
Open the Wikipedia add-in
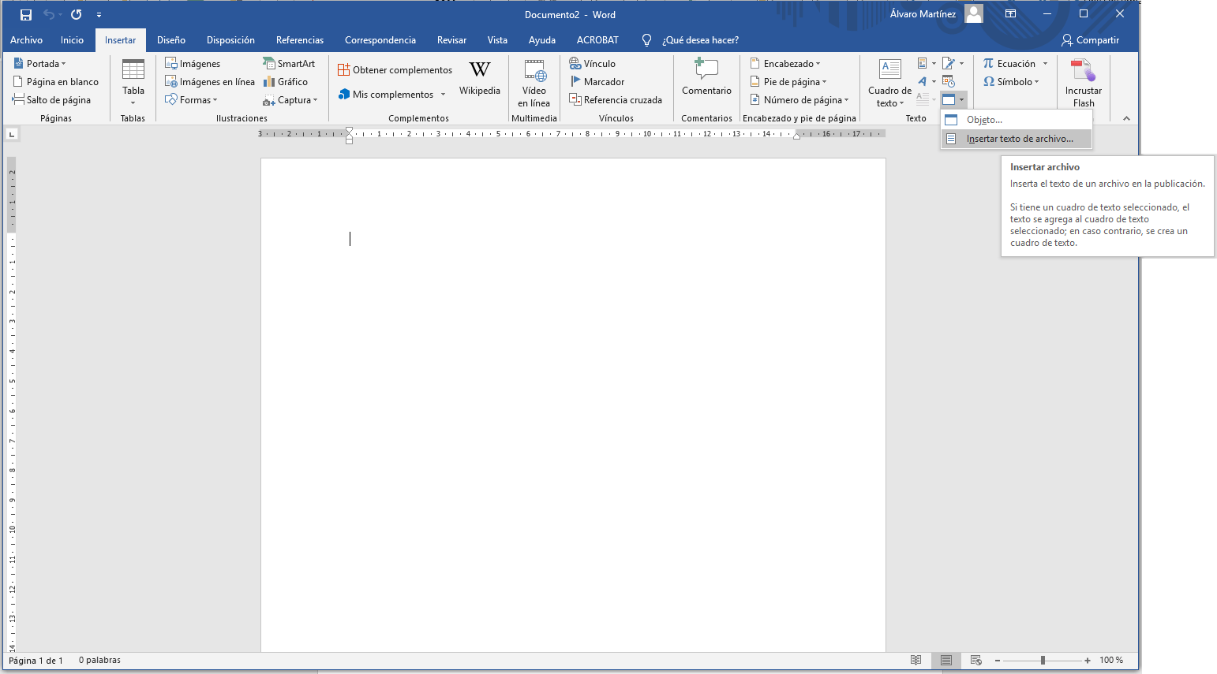pos(479,80)
